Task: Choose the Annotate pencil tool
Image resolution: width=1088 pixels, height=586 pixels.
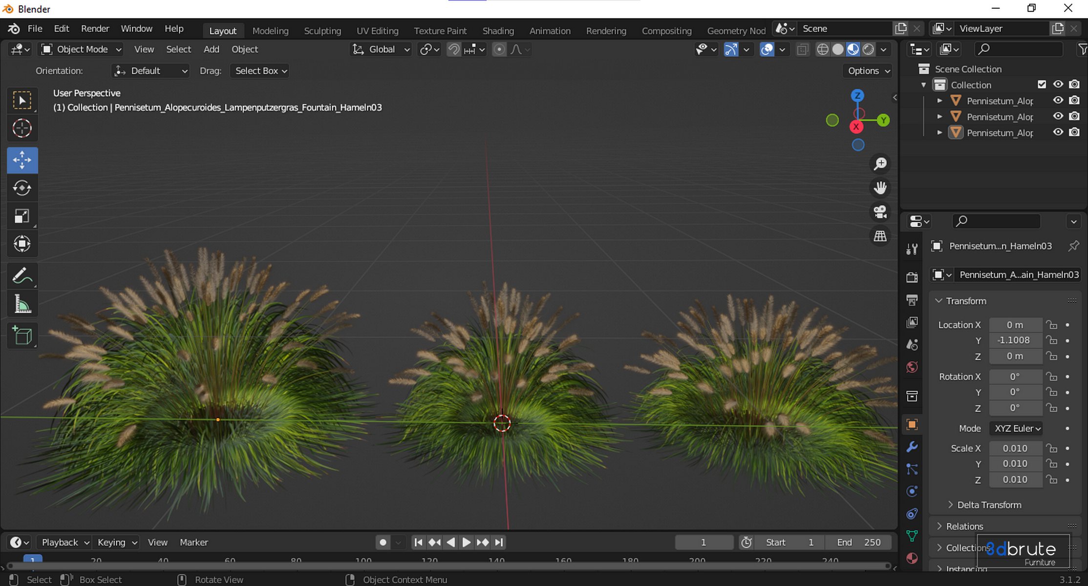Action: tap(22, 276)
